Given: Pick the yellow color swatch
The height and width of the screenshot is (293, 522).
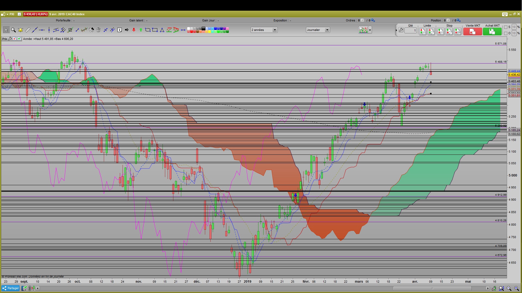Looking at the screenshot, I should 209,31.
